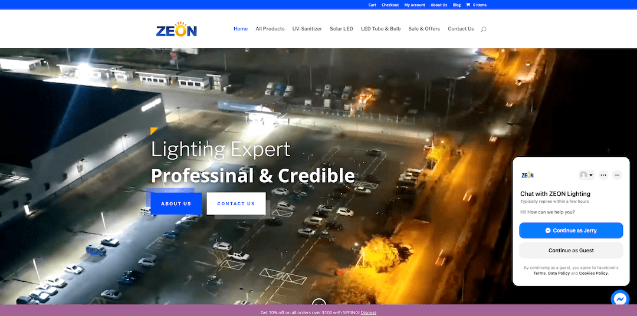Viewport: 637px width, 316px height.
Task: Click the blue ABOUT US hero button
Action: pos(176,203)
